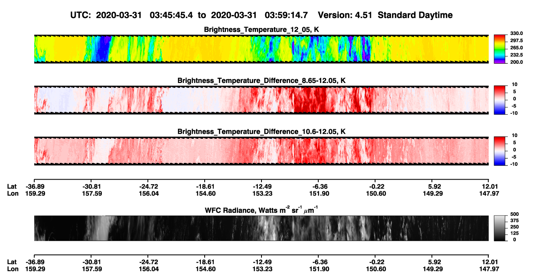Viewport: 543px width, 278px height.
Task: Click the Version: 4.51 Standard Daytime text
Action: (x=385, y=15)
